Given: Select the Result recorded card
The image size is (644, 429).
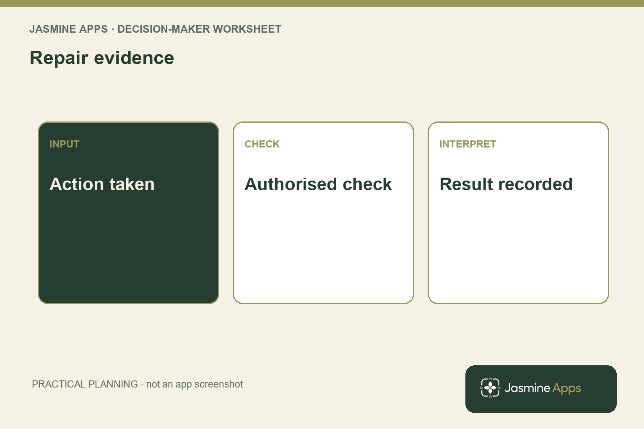Looking at the screenshot, I should tap(518, 213).
